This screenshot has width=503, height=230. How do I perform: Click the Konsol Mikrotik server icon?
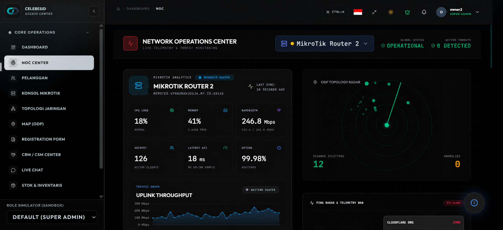pos(13,93)
